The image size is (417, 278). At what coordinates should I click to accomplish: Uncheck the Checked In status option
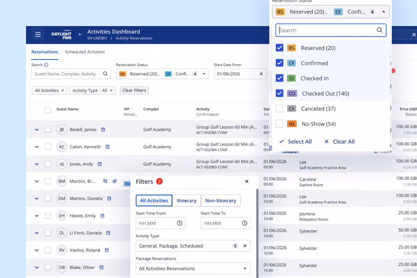(x=279, y=78)
